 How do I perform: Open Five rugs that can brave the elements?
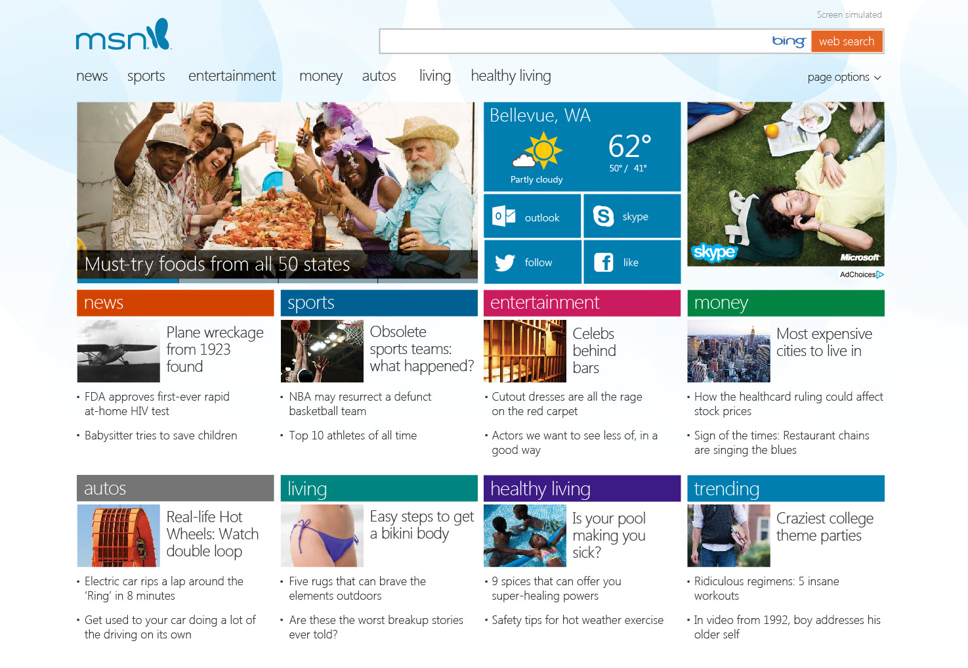[357, 589]
